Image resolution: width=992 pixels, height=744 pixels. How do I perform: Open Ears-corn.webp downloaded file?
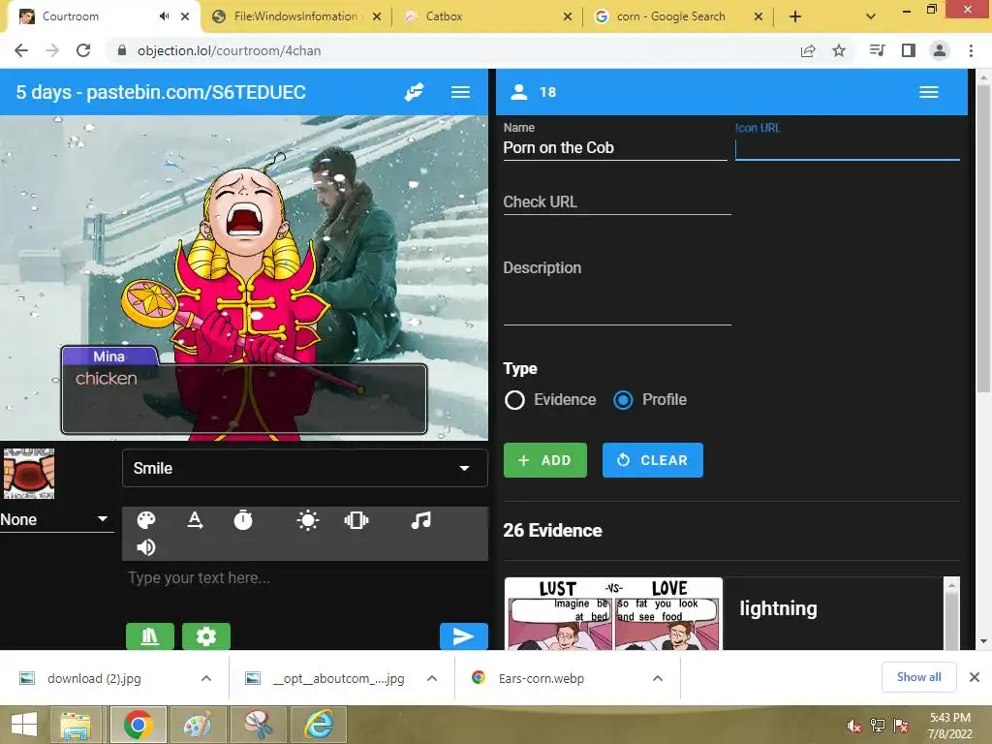[541, 678]
